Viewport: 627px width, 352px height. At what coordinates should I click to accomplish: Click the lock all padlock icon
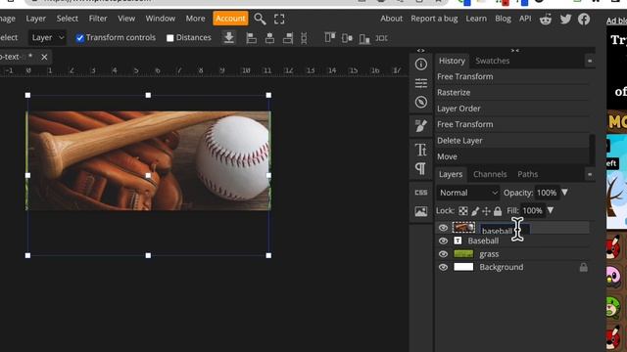coord(498,211)
